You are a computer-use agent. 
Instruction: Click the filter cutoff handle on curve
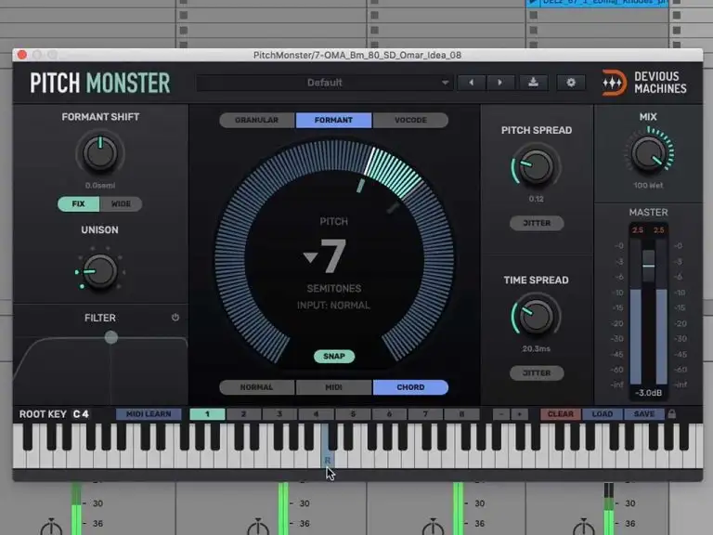point(111,337)
